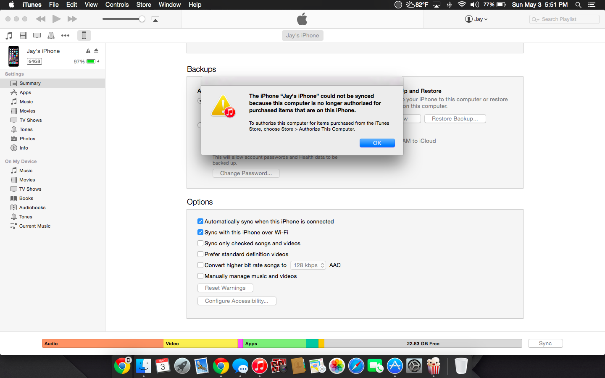Open the Jay account dropdown
Viewport: 605px width, 378px height.
pos(476,19)
